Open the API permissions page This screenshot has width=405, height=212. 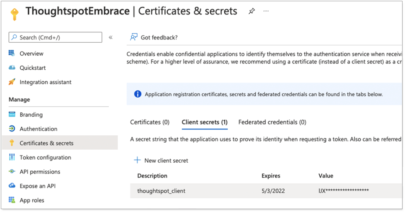[40, 172]
